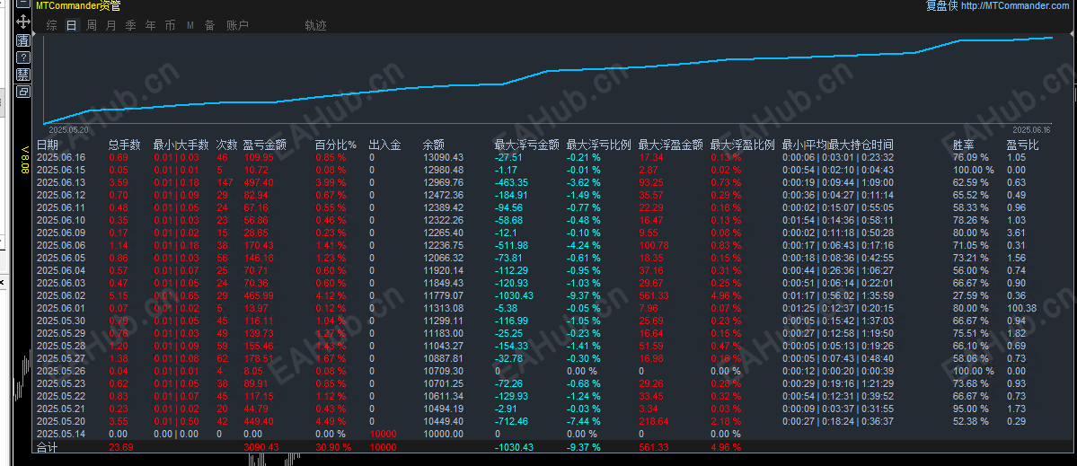This screenshot has width=1077, height=466.
Task: Click the 百分比% column header
Action: [x=336, y=145]
